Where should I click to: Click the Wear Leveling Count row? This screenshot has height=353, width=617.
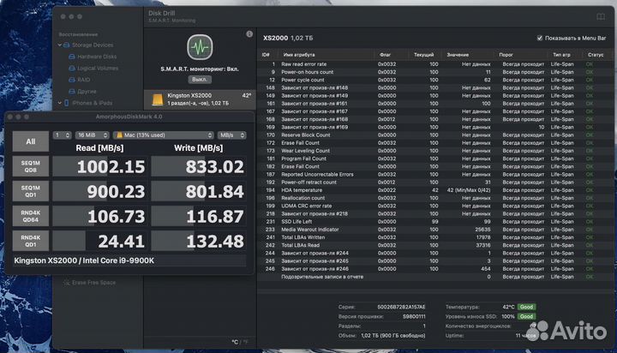[434, 151]
